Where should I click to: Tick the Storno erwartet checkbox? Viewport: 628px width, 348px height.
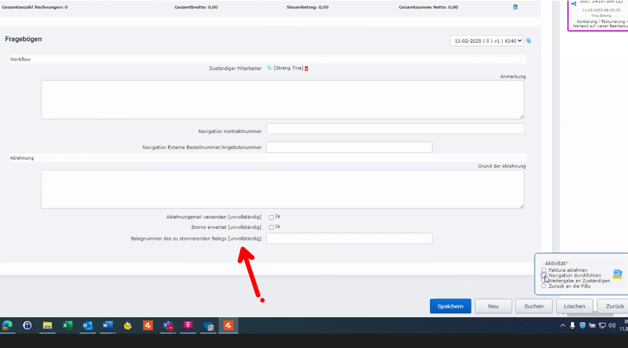272,227
